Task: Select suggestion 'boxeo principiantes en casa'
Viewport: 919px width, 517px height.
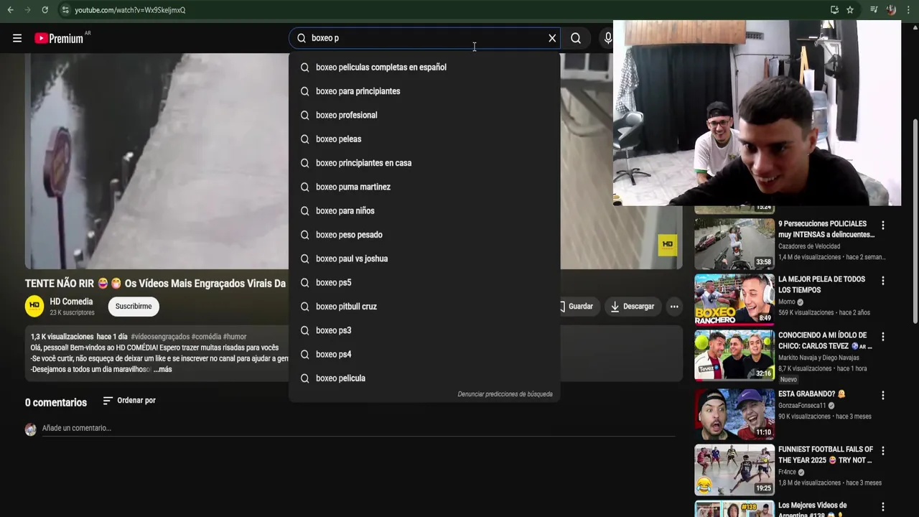Action: tap(424, 163)
